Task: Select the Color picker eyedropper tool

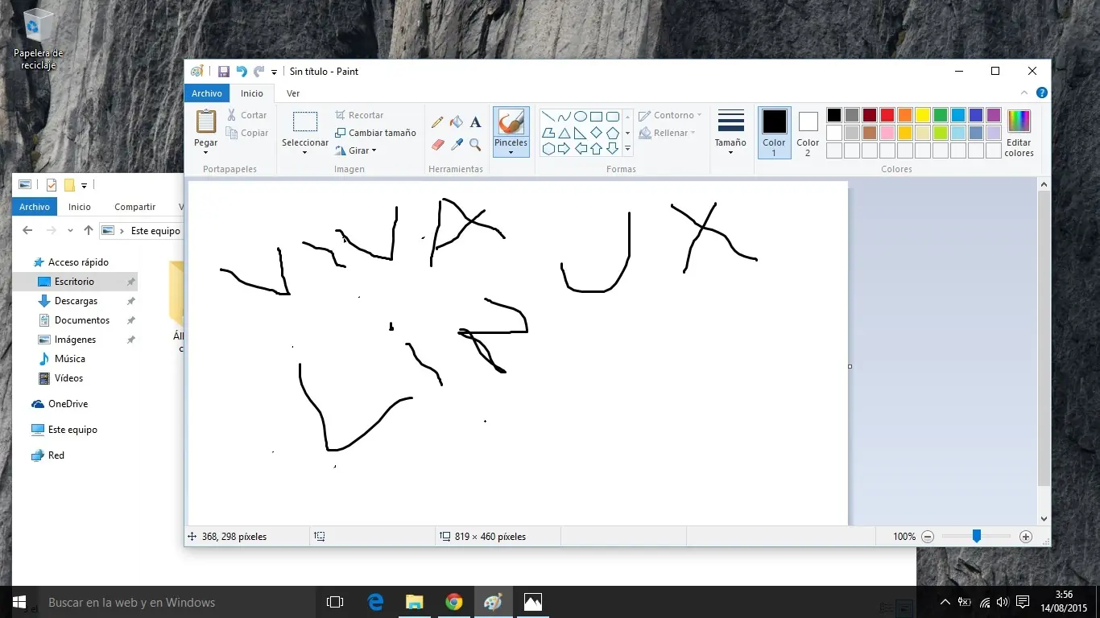Action: click(457, 145)
